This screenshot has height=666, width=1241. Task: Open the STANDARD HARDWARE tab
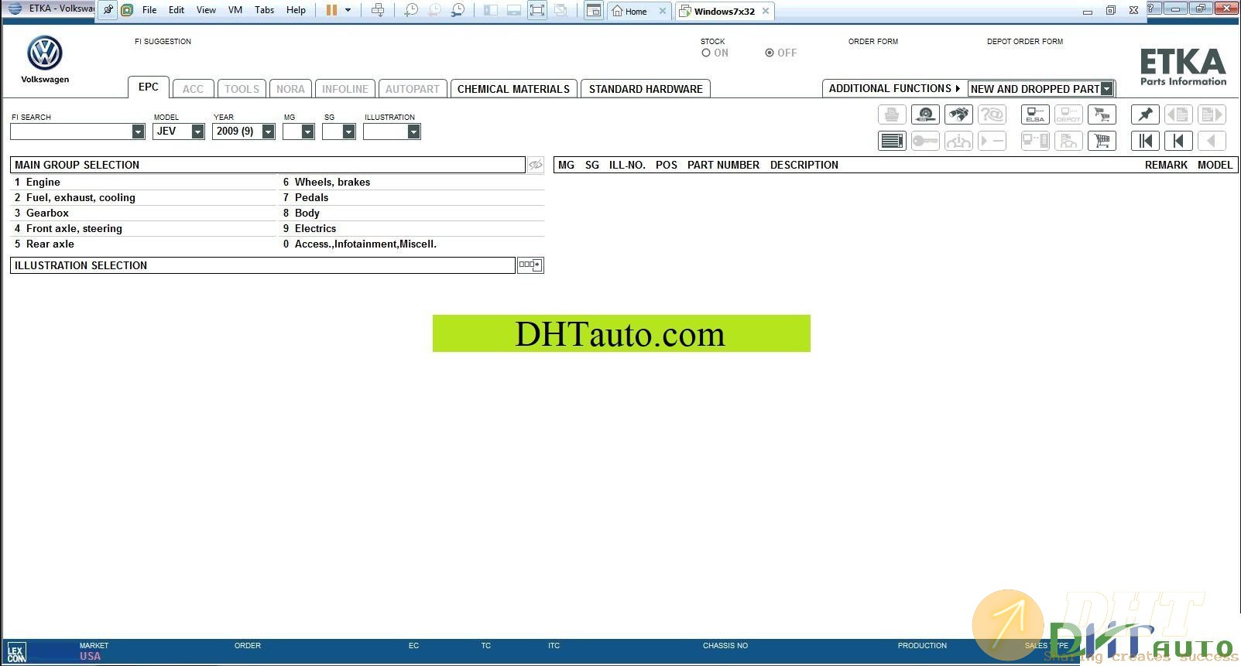[x=646, y=89]
